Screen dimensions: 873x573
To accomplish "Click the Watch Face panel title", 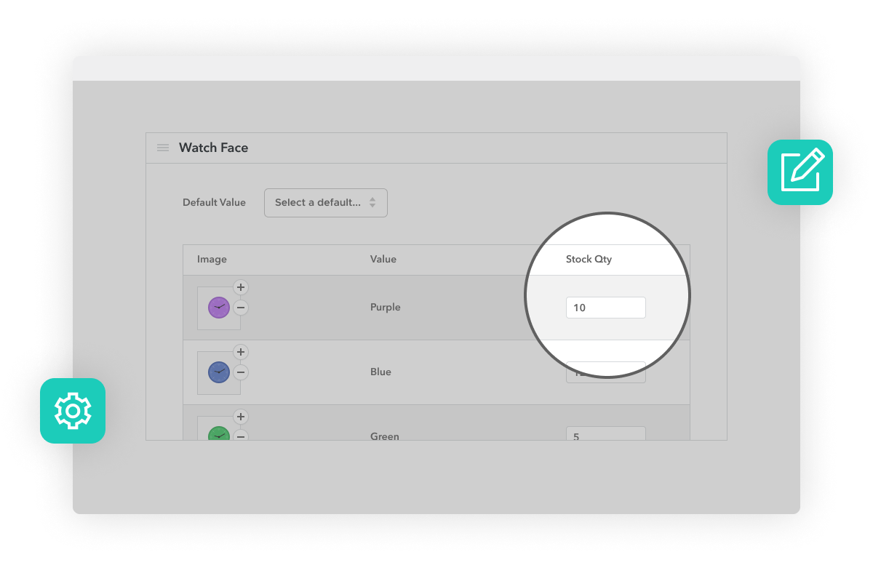I will (x=213, y=147).
